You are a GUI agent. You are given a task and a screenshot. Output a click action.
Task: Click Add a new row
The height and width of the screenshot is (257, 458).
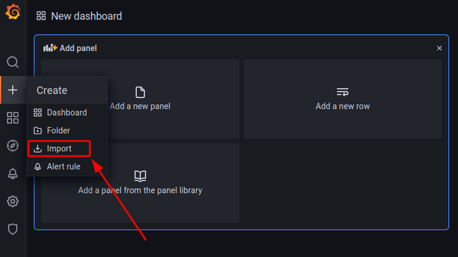coord(343,99)
